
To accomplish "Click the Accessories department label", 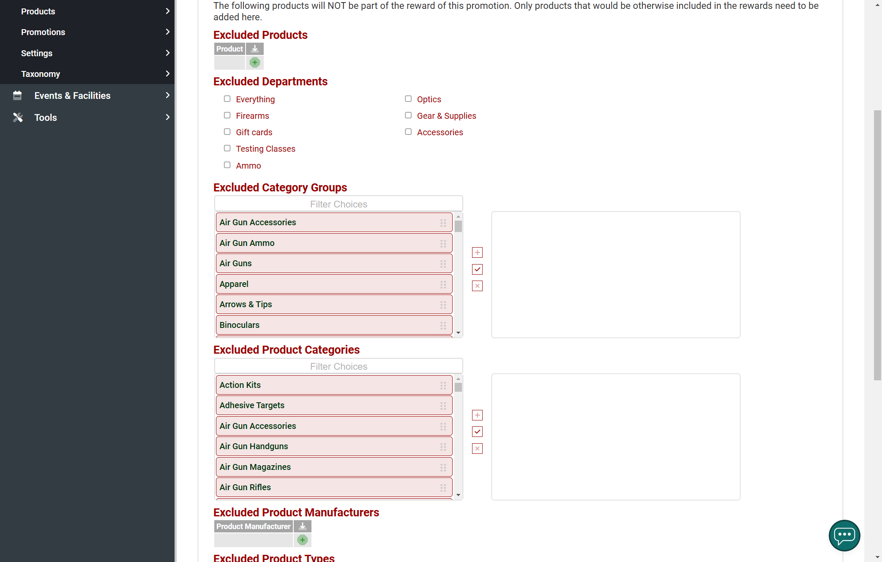I will click(x=440, y=132).
